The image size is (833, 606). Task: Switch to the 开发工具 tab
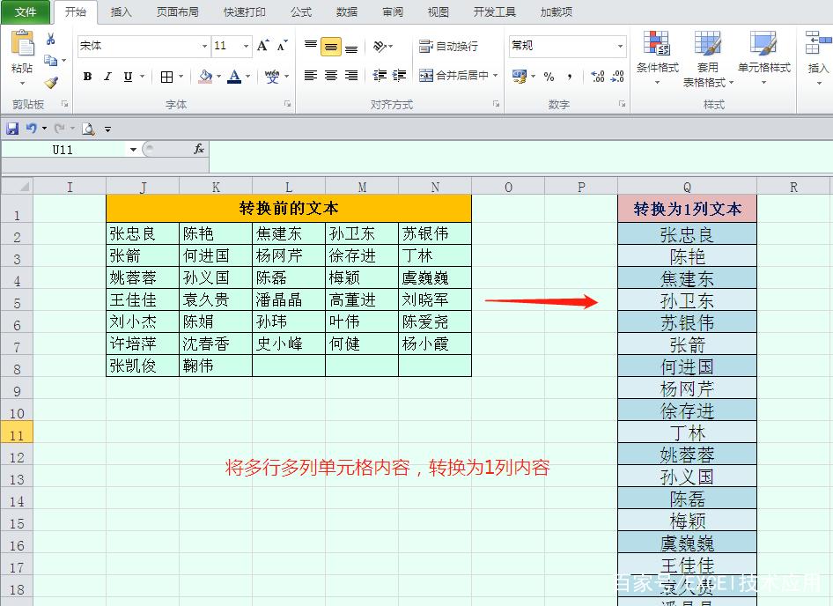click(x=494, y=11)
